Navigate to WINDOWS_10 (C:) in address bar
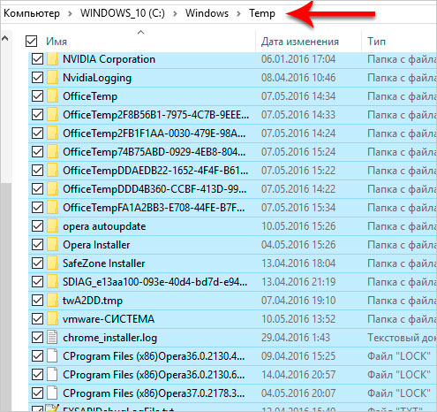 click(x=123, y=13)
